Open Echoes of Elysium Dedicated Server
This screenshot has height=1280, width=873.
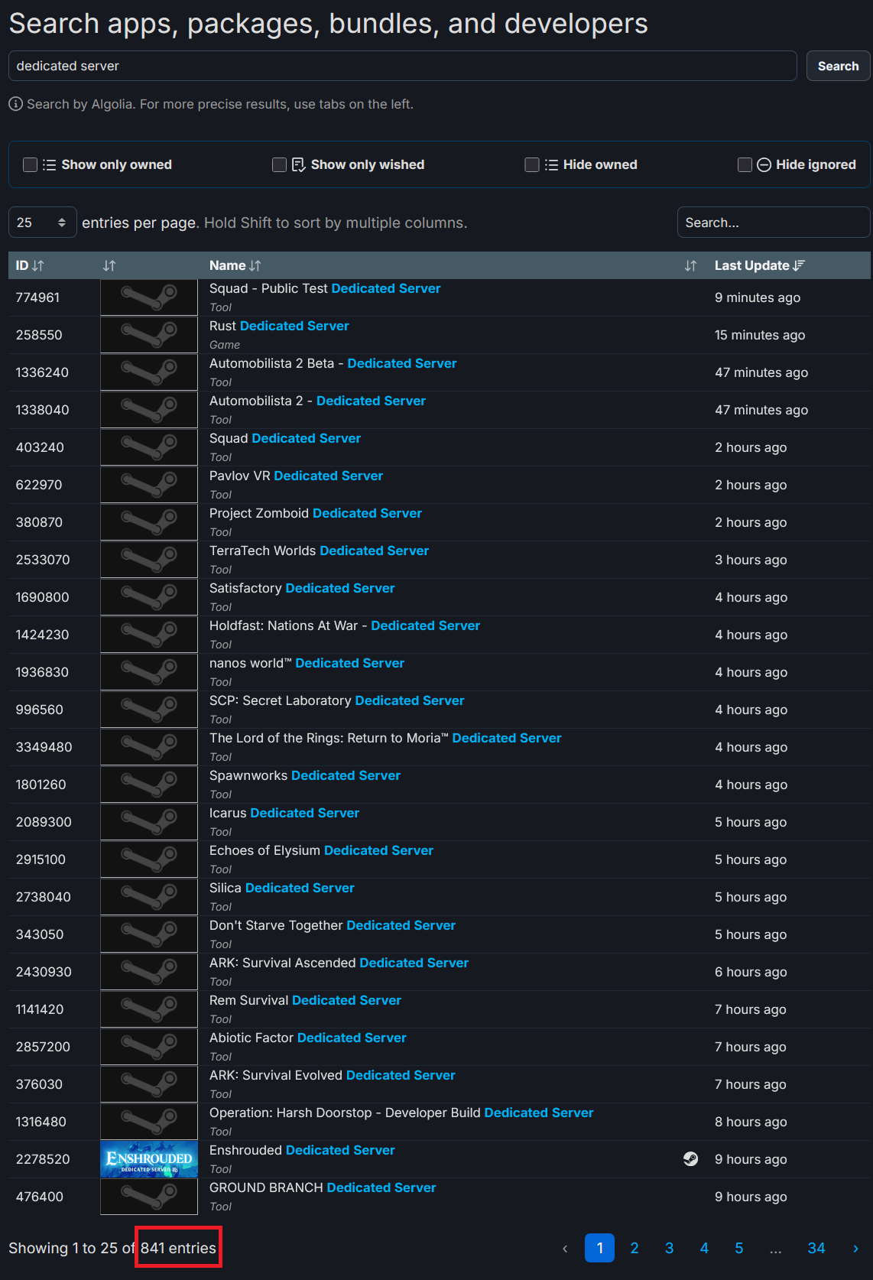(x=321, y=850)
